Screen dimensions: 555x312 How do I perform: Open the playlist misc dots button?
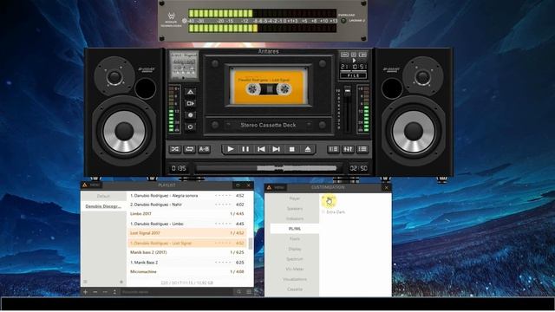pos(105,292)
